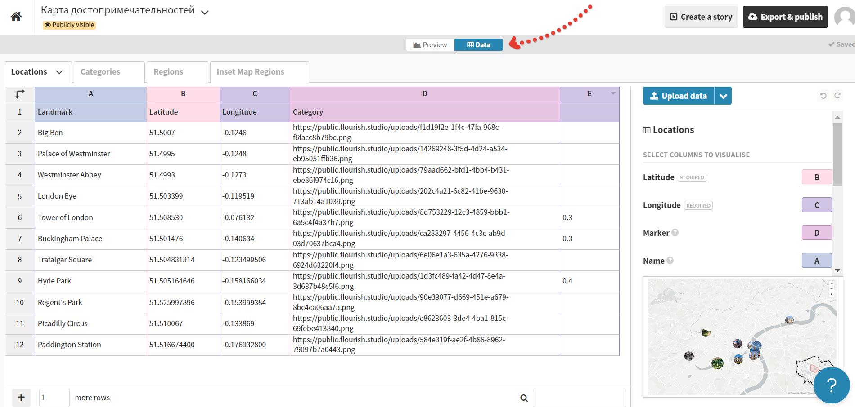This screenshot has height=407, width=855.
Task: Click the Export & publish button
Action: (x=785, y=17)
